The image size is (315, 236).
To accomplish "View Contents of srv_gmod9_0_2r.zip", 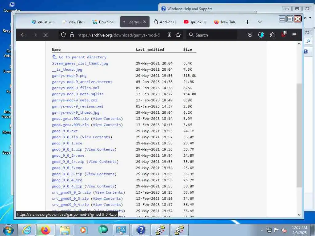I will click(109, 192).
